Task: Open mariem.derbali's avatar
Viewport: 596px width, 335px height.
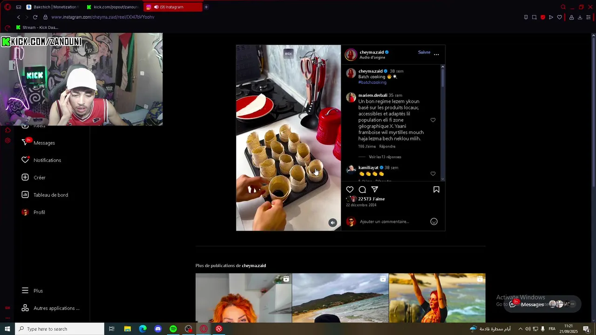Action: click(x=351, y=97)
